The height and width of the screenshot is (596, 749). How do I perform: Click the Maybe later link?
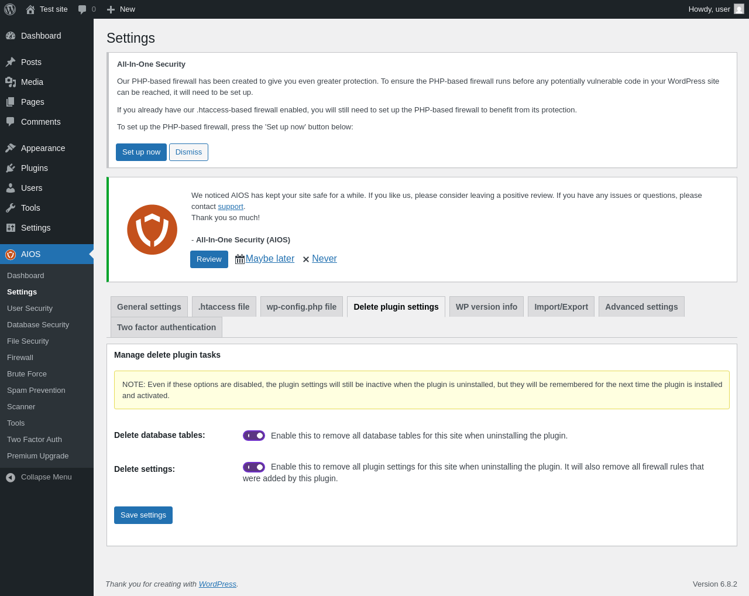tap(270, 259)
